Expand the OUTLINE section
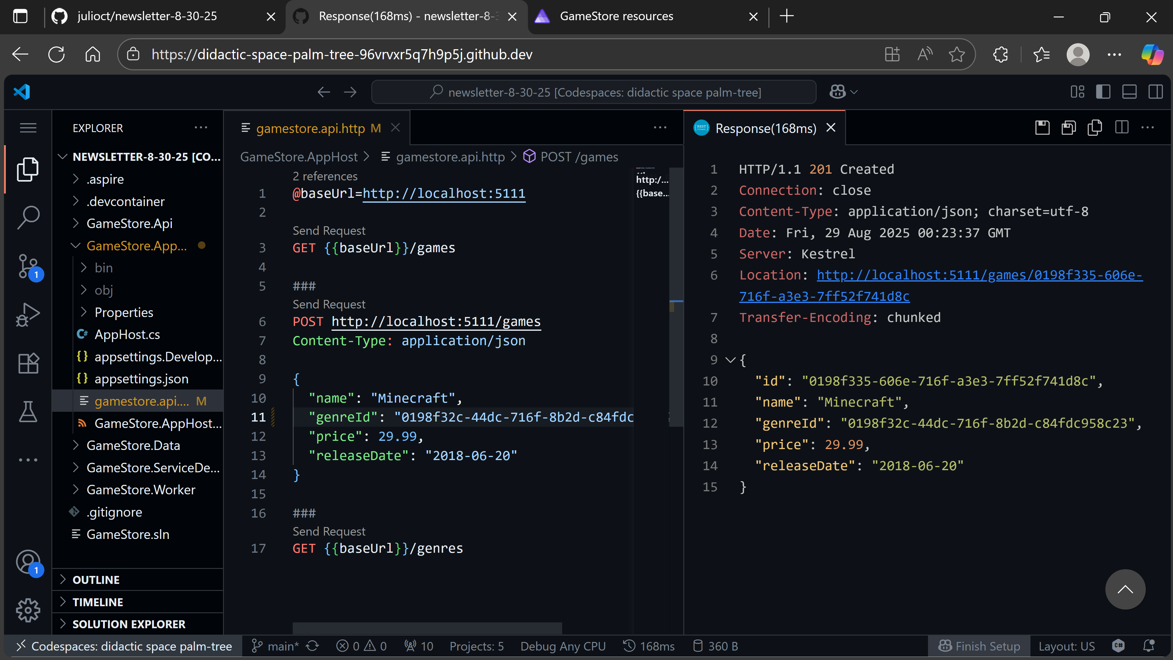The height and width of the screenshot is (660, 1173). [x=138, y=580]
